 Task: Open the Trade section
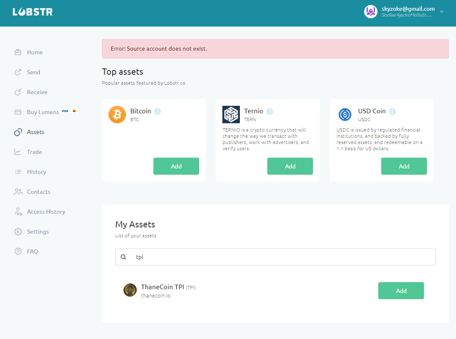[x=35, y=152]
